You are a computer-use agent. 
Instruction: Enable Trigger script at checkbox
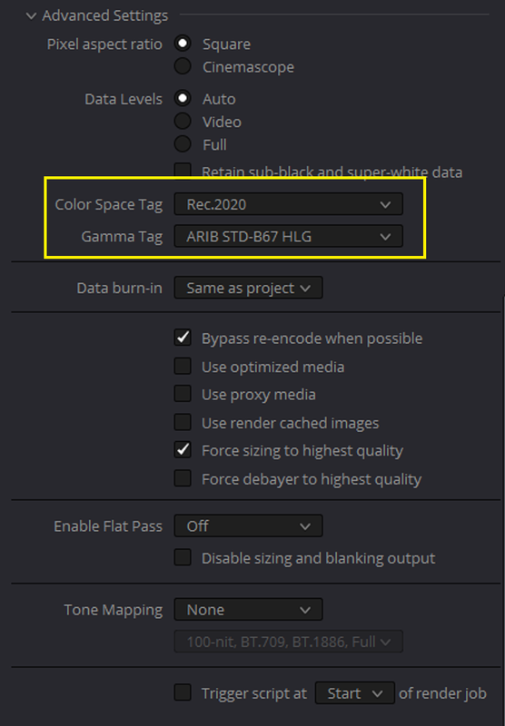pyautogui.click(x=183, y=692)
